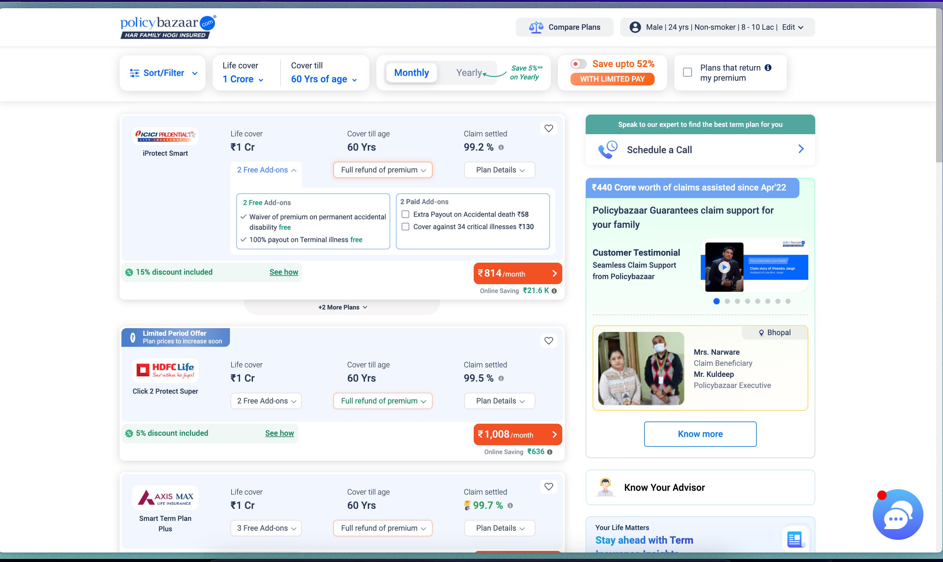Expand Axis Max Plan Details dropdown
The width and height of the screenshot is (943, 562).
coord(500,528)
